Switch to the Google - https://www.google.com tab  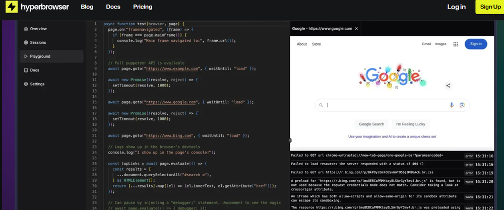[x=322, y=29]
